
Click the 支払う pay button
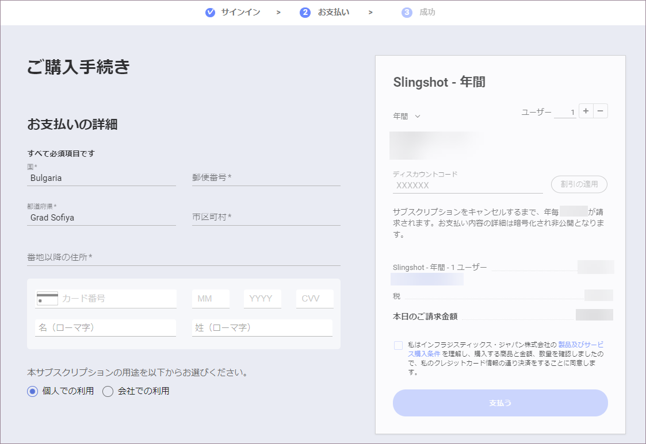click(500, 403)
